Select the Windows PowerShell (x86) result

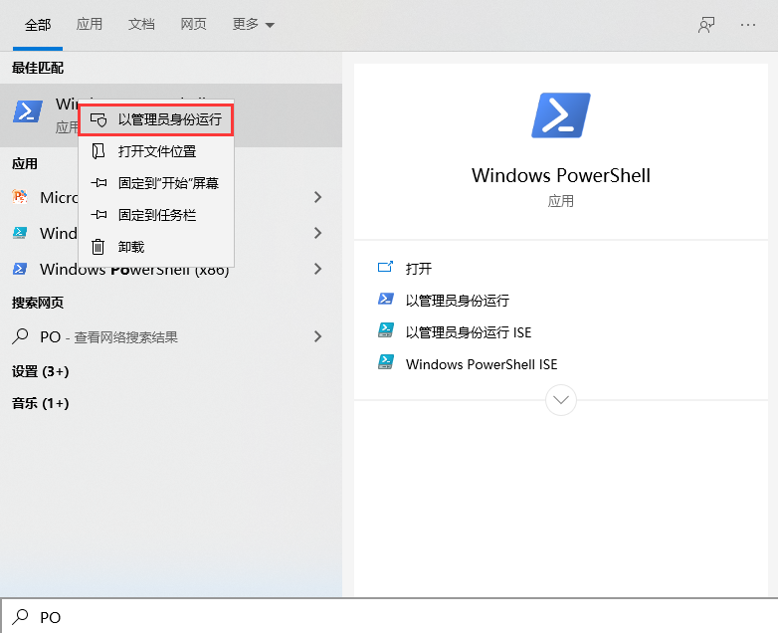171,269
